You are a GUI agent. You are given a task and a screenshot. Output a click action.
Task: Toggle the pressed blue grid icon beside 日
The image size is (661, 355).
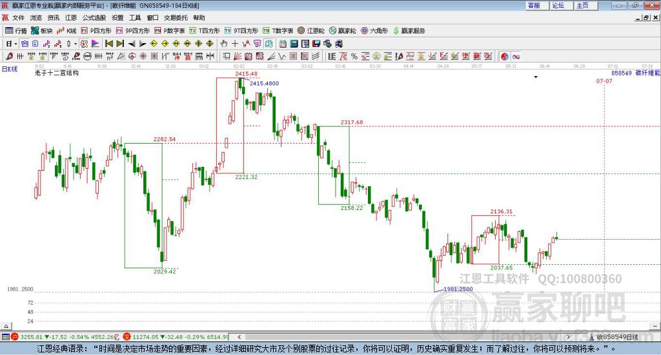(x=25, y=44)
